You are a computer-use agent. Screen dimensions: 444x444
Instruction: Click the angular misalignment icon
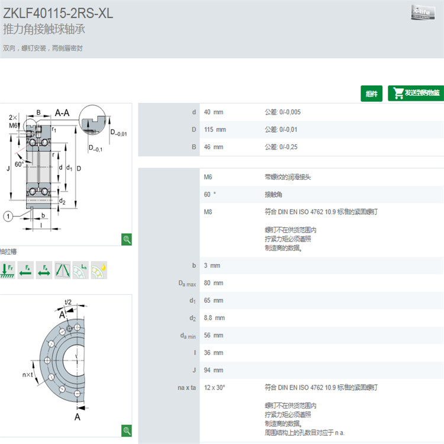tap(62, 270)
